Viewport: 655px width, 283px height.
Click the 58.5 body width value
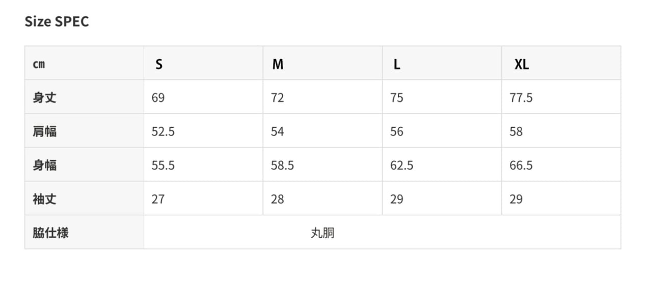tap(282, 165)
